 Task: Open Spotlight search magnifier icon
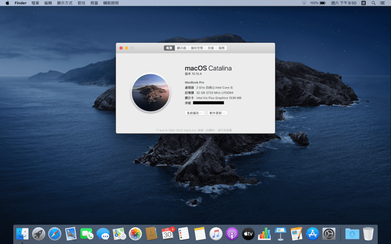pos(373,3)
